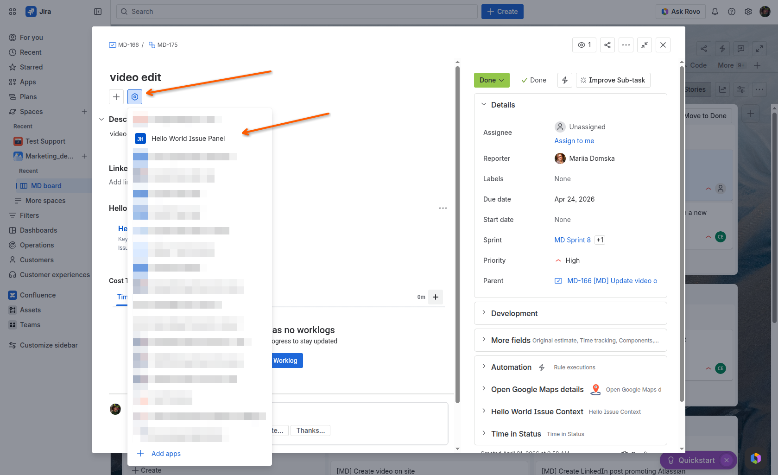Click the Search field
The height and width of the screenshot is (475, 778).
pos(297,12)
